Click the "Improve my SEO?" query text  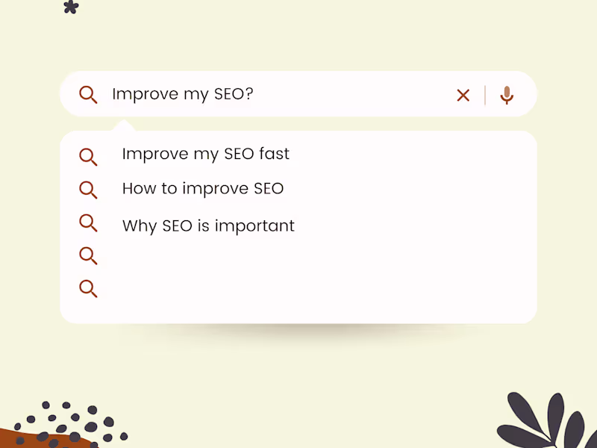184,94
